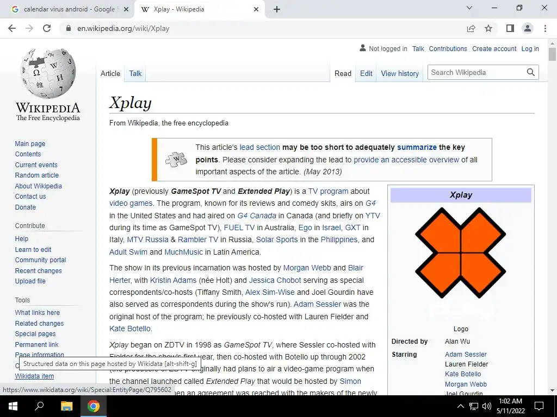The image size is (557, 417).
Task: Open the Chrome profile avatar
Action: pyautogui.click(x=528, y=28)
